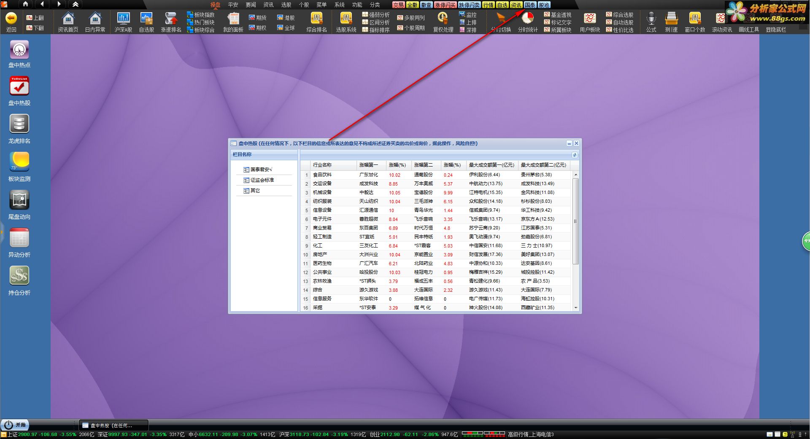Click 盘中热股 taskbar window item
This screenshot has width=810, height=439.
click(113, 425)
